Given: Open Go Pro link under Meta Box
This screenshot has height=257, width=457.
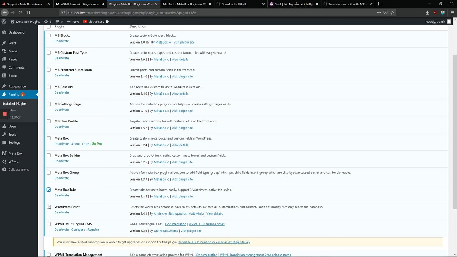Looking at the screenshot, I should click(x=97, y=144).
